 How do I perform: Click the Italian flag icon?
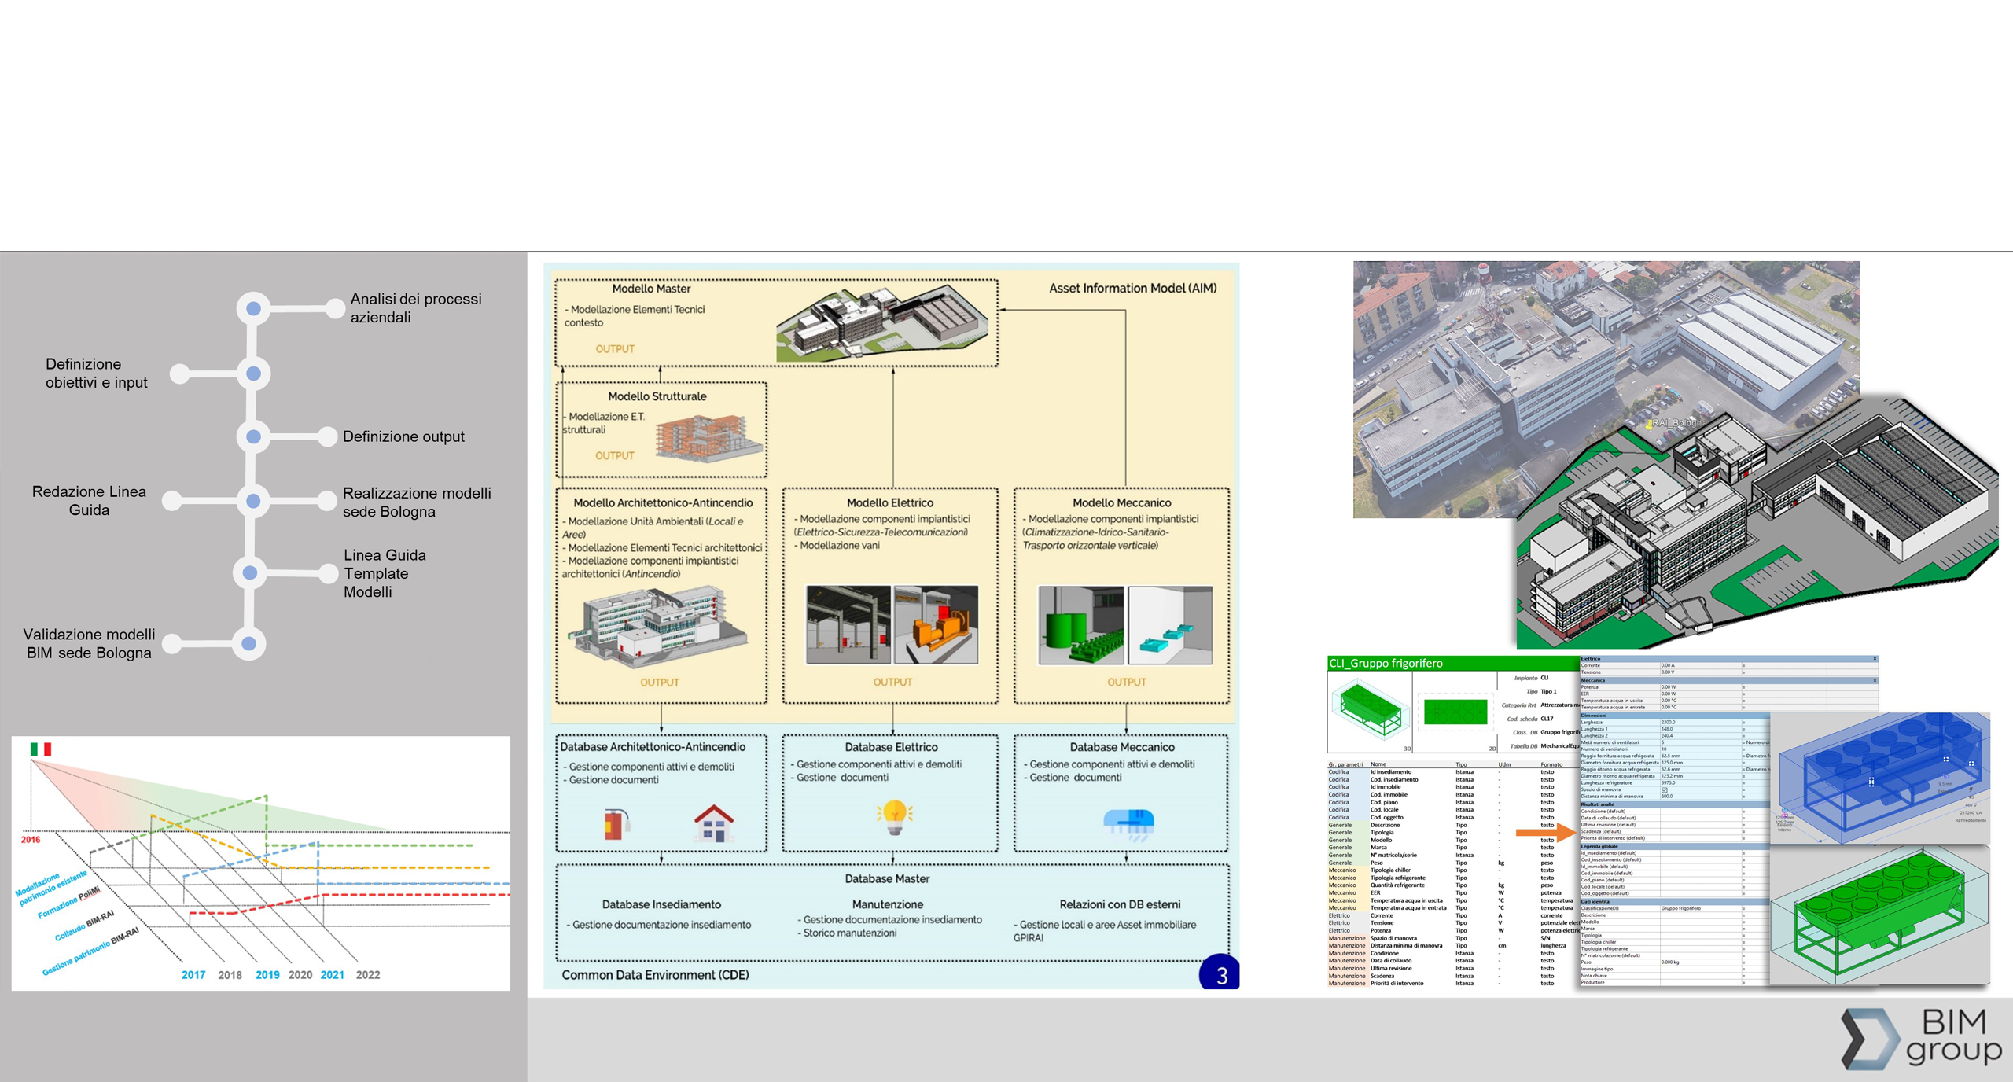coord(40,749)
